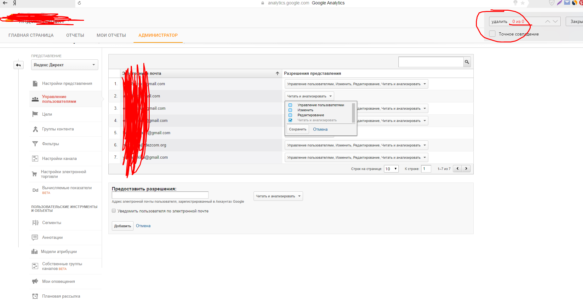Expand the permissions dropdown in row 1
This screenshot has height=302, width=583.
pyautogui.click(x=356, y=84)
